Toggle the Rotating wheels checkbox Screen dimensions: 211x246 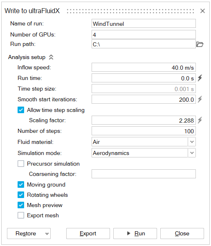coord(21,195)
